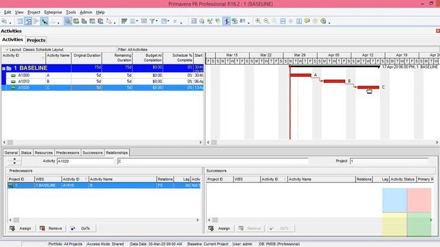Toggle the highlighted Gantt Chart view icon
The image size is (440, 247).
[27, 21]
